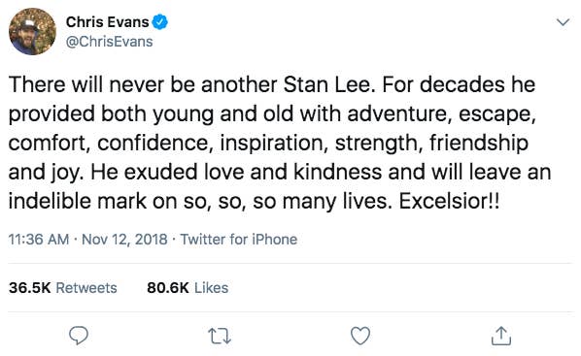Retweet this Stan Lee tribute tweet
The width and height of the screenshot is (581, 356).
[x=220, y=336]
